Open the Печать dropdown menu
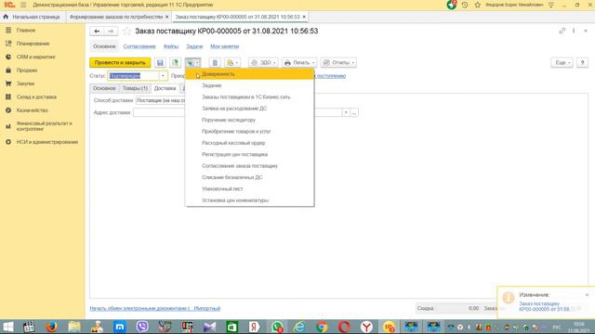This screenshot has height=334, width=595. click(299, 62)
